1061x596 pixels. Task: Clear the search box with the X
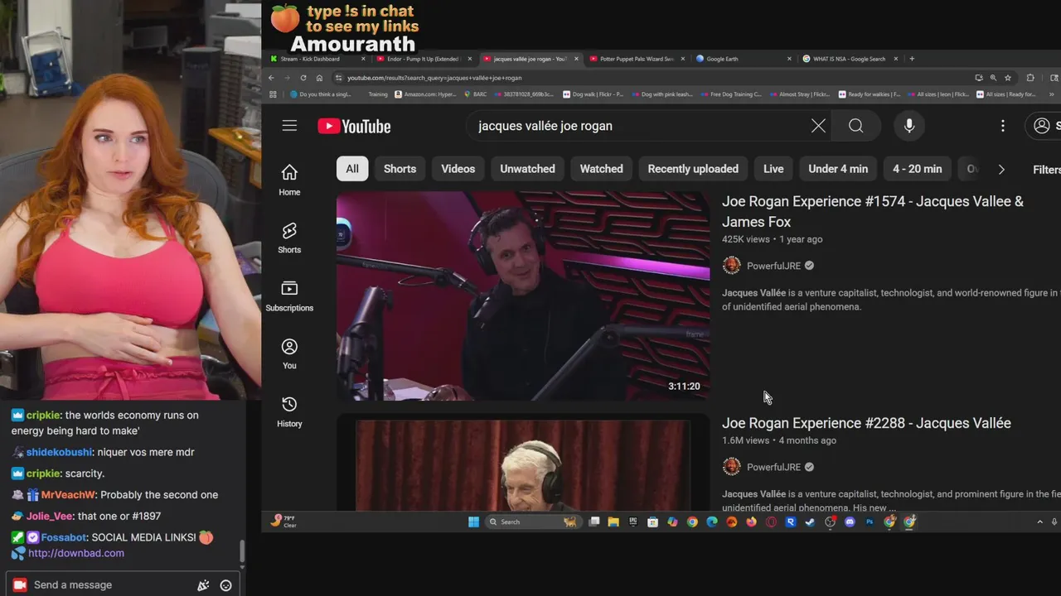pyautogui.click(x=818, y=126)
